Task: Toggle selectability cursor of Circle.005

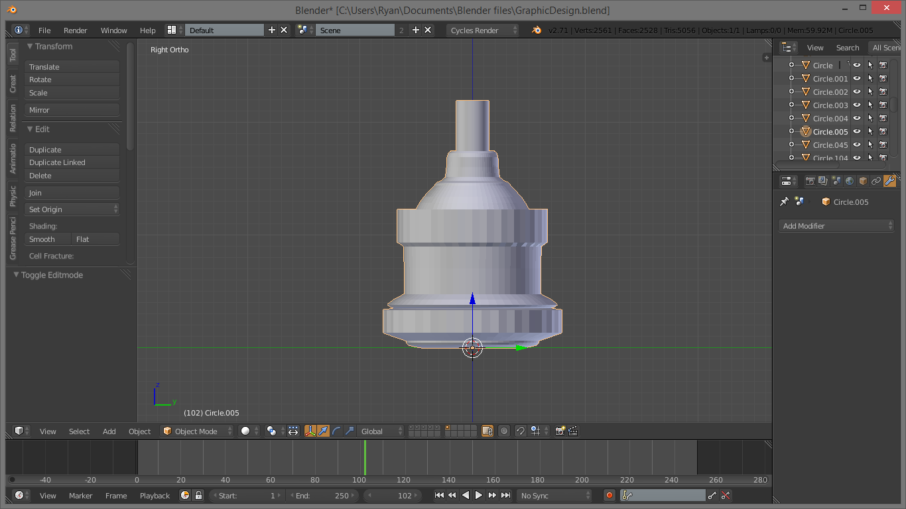Action: click(x=870, y=131)
